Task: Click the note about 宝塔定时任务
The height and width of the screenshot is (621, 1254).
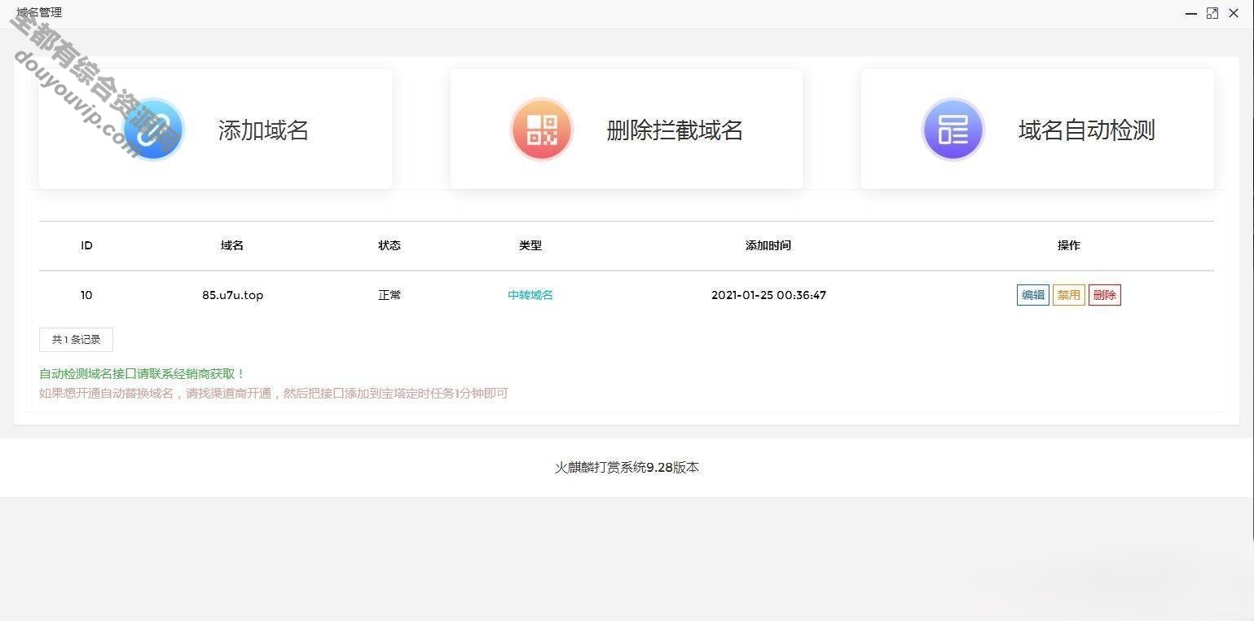Action: (274, 394)
